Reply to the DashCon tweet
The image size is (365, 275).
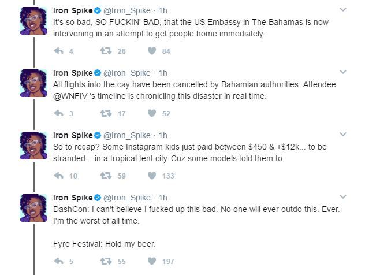(x=58, y=262)
